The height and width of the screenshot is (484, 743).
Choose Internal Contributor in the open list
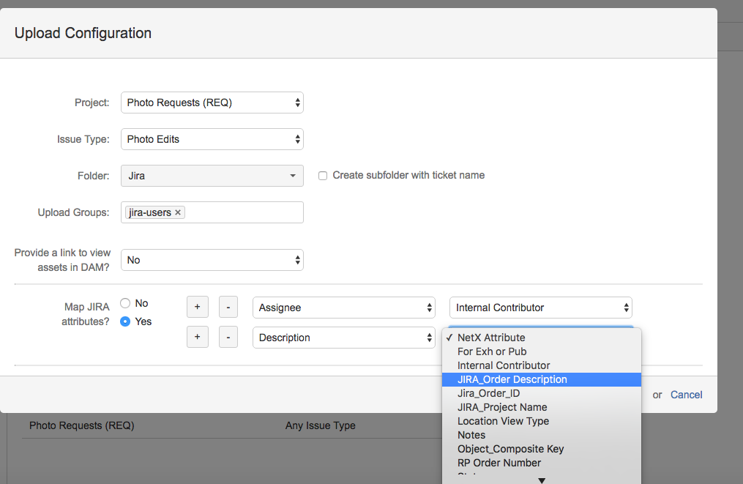point(541,365)
